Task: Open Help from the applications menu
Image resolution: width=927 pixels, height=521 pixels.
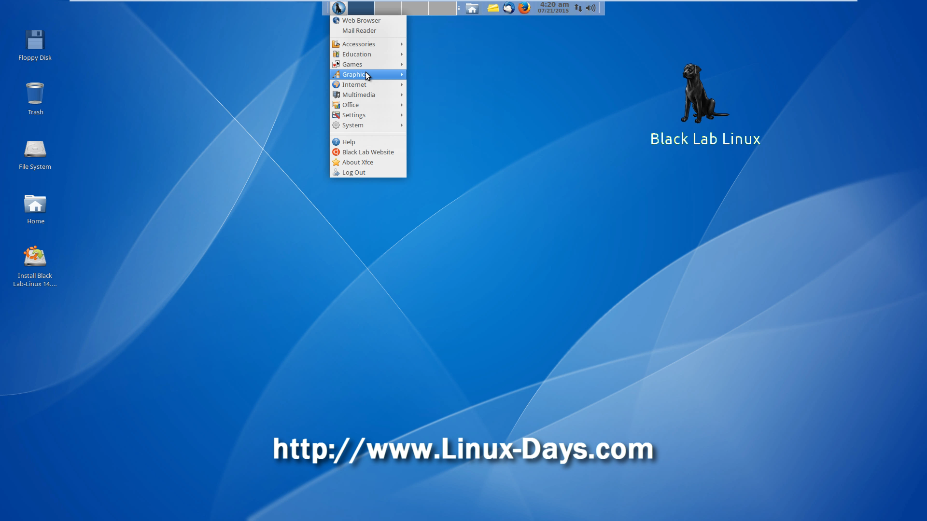Action: 368,142
